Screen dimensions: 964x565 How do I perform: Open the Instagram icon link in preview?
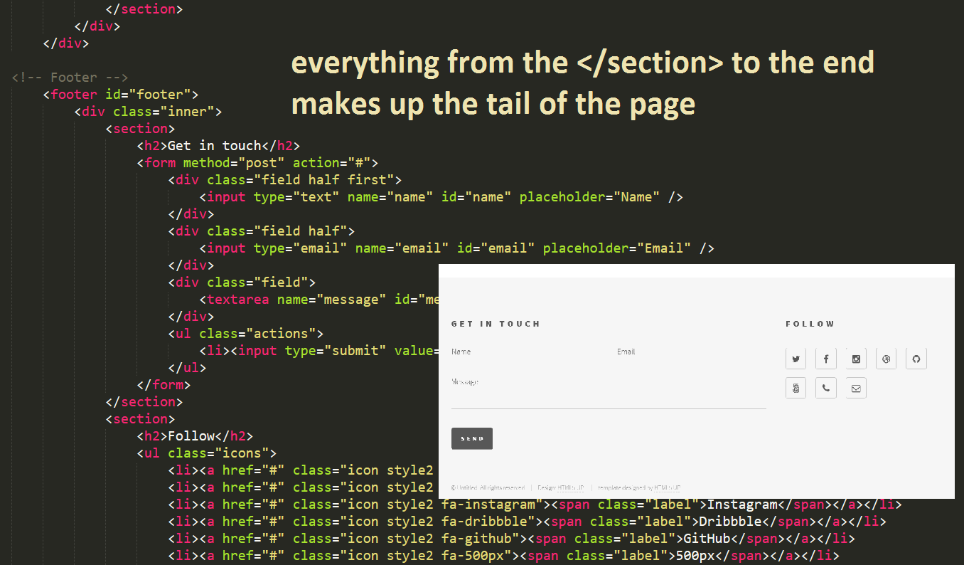coord(856,359)
